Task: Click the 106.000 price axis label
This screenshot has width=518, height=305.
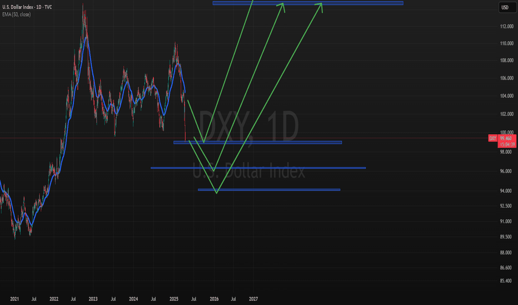Action: pyautogui.click(x=507, y=78)
